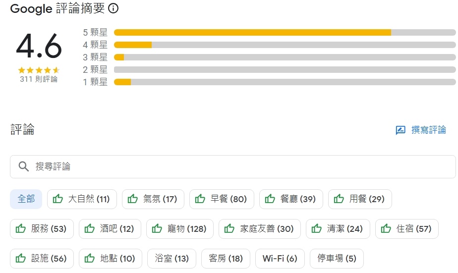Toggle the 早餐 (80) filter chip

[222, 199]
